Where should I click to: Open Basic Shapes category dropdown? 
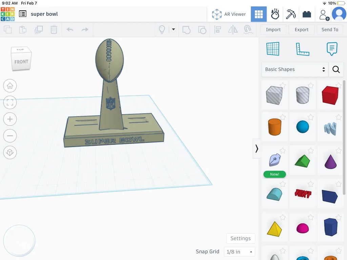tap(294, 69)
